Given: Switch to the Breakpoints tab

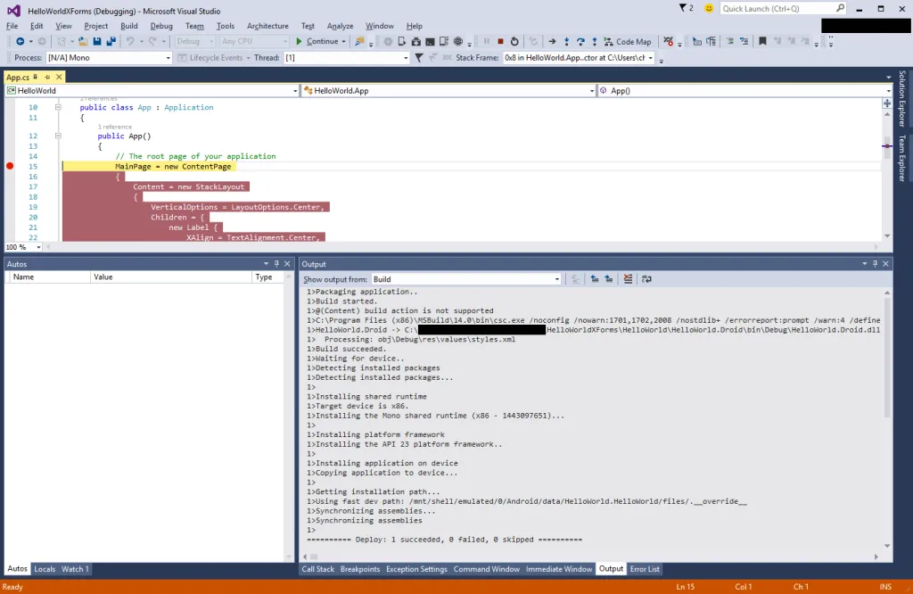Looking at the screenshot, I should [360, 569].
